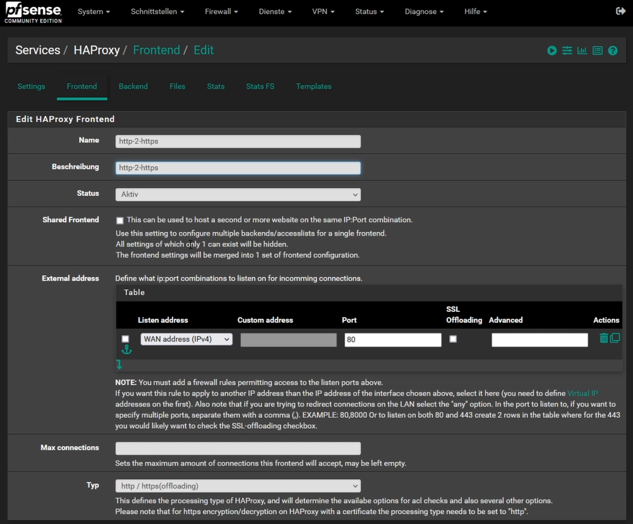The height and width of the screenshot is (524, 633).
Task: Open the Status menu in navbar
Action: click(x=370, y=11)
